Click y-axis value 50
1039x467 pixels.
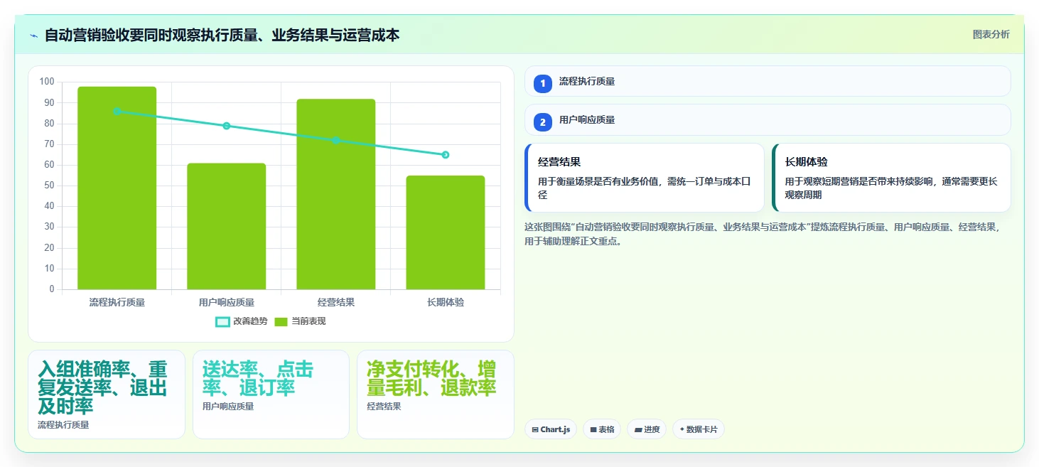[49, 186]
